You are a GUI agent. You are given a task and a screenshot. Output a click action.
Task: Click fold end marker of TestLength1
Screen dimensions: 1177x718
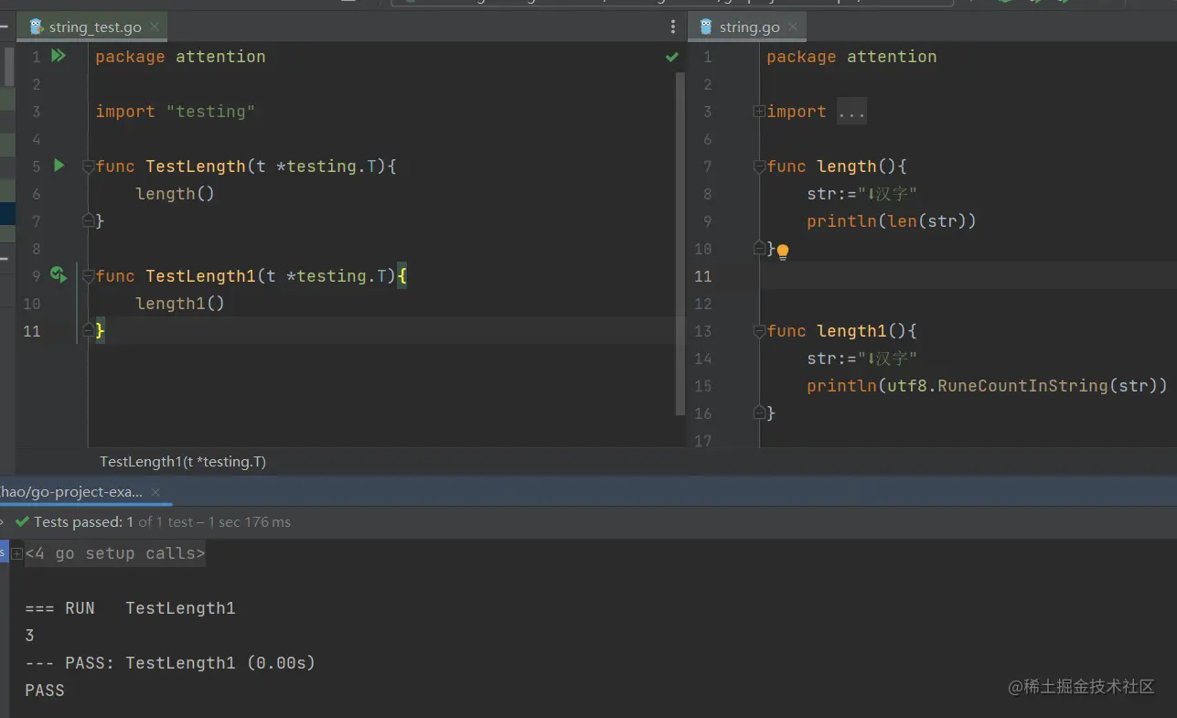88,329
